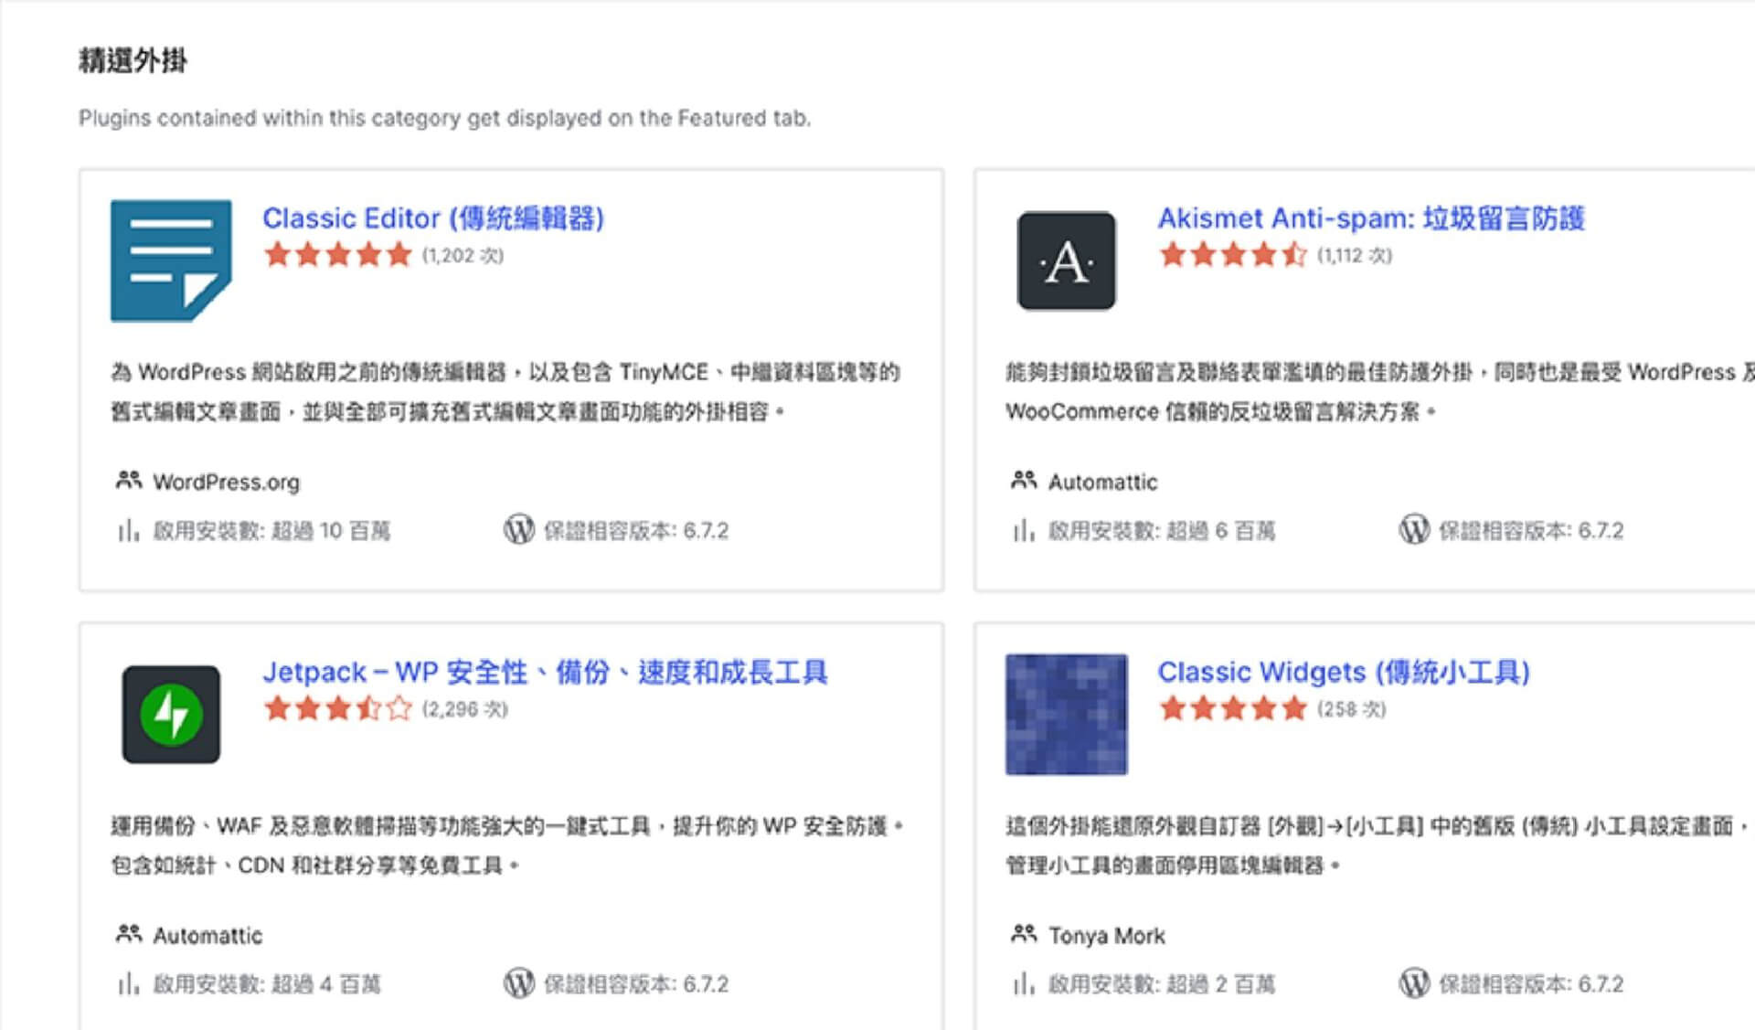
Task: Click the author icon in the Akismet card
Action: coord(1024,480)
